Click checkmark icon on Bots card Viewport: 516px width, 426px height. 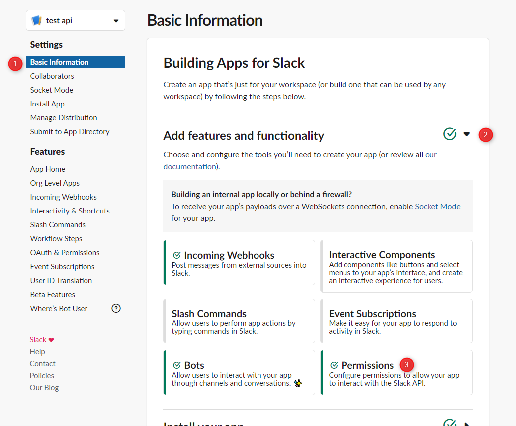pyautogui.click(x=176, y=365)
